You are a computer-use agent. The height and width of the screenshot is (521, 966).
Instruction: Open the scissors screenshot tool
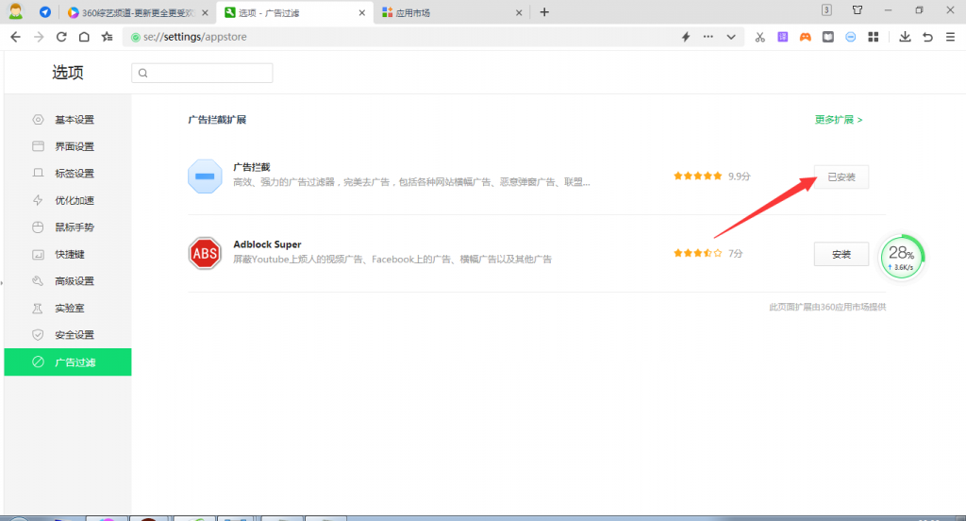pyautogui.click(x=759, y=37)
